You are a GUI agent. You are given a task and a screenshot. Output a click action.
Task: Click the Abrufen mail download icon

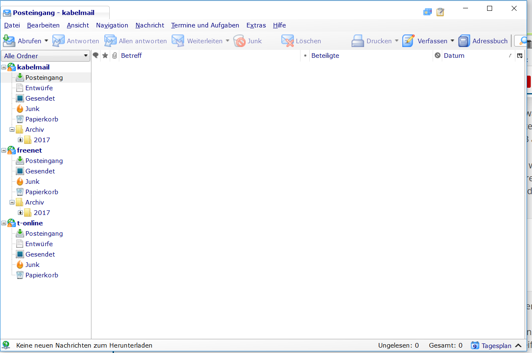pyautogui.click(x=9, y=41)
